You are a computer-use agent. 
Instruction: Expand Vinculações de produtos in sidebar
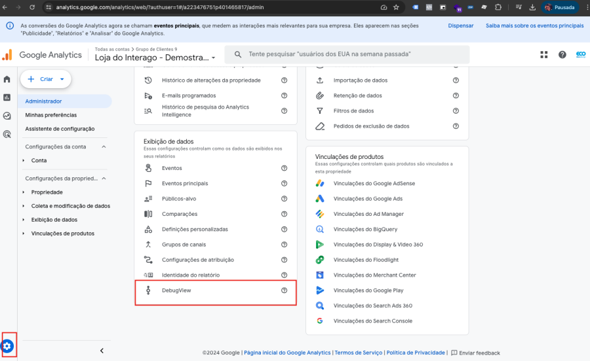[x=24, y=233]
